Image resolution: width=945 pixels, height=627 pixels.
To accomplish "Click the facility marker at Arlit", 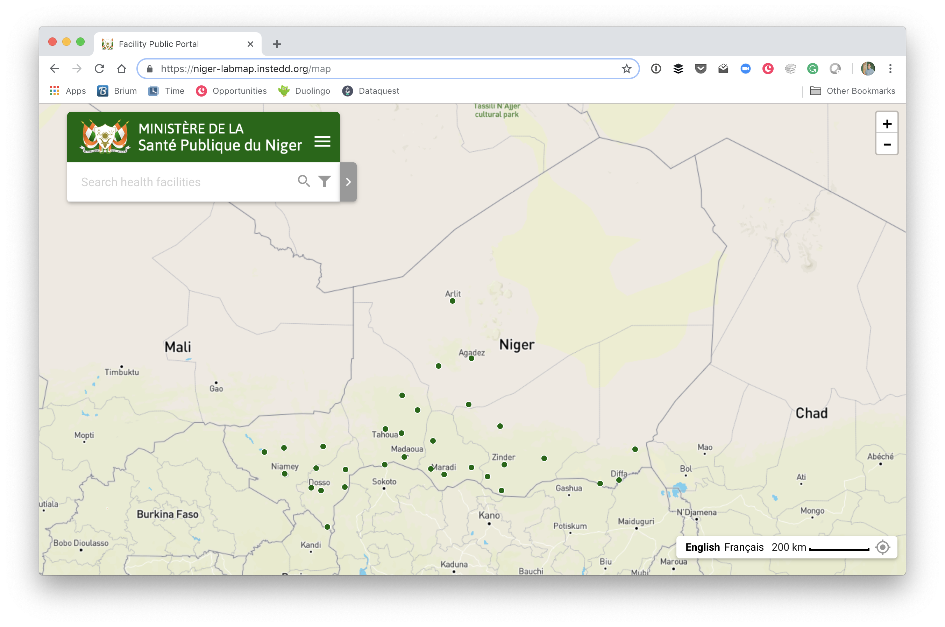I will coord(452,301).
